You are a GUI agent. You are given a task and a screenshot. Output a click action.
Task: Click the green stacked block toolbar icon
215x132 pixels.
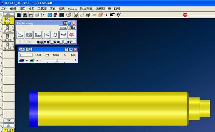(x=88, y=15)
